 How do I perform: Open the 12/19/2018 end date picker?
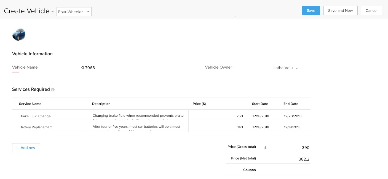coord(292,127)
